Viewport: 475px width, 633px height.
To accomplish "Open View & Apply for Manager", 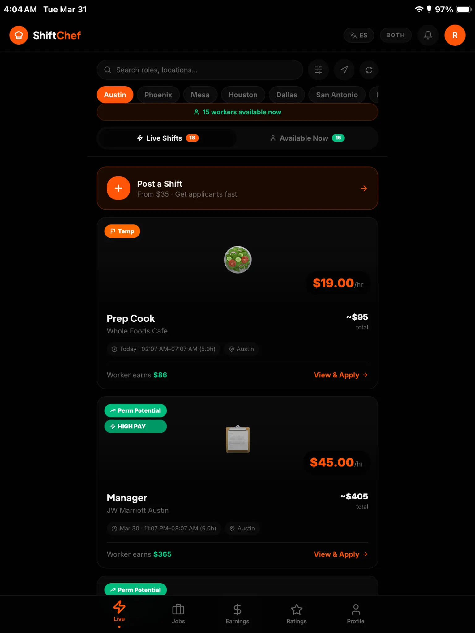I will point(341,554).
